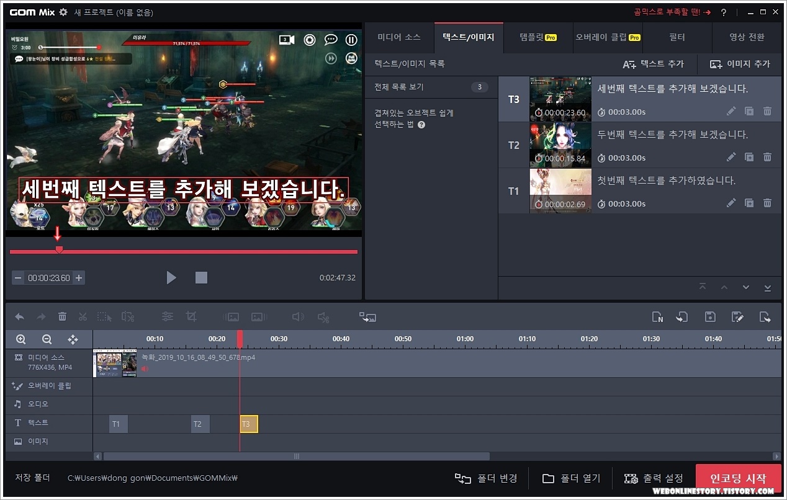Click 폴더 변경 button
This screenshot has width=787, height=500.
point(486,478)
